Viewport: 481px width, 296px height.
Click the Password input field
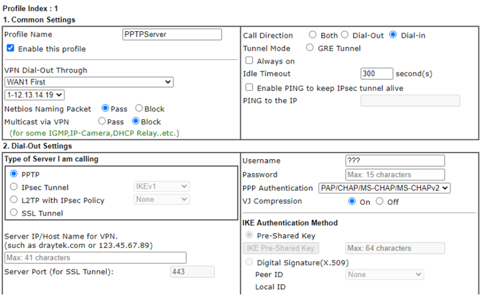click(395, 175)
